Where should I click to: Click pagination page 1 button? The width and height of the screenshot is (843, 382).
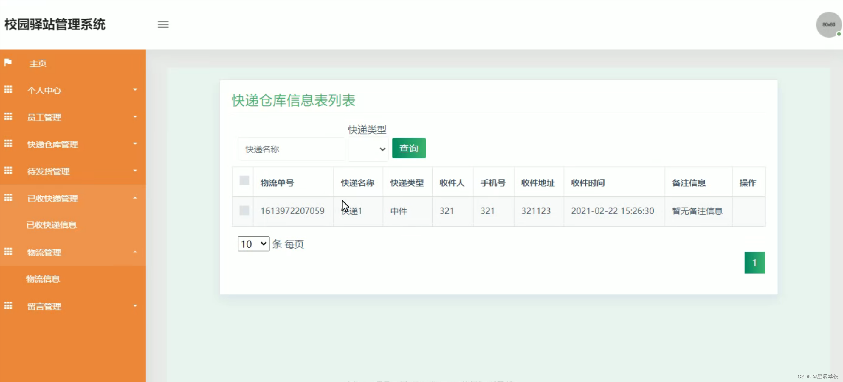tap(755, 262)
